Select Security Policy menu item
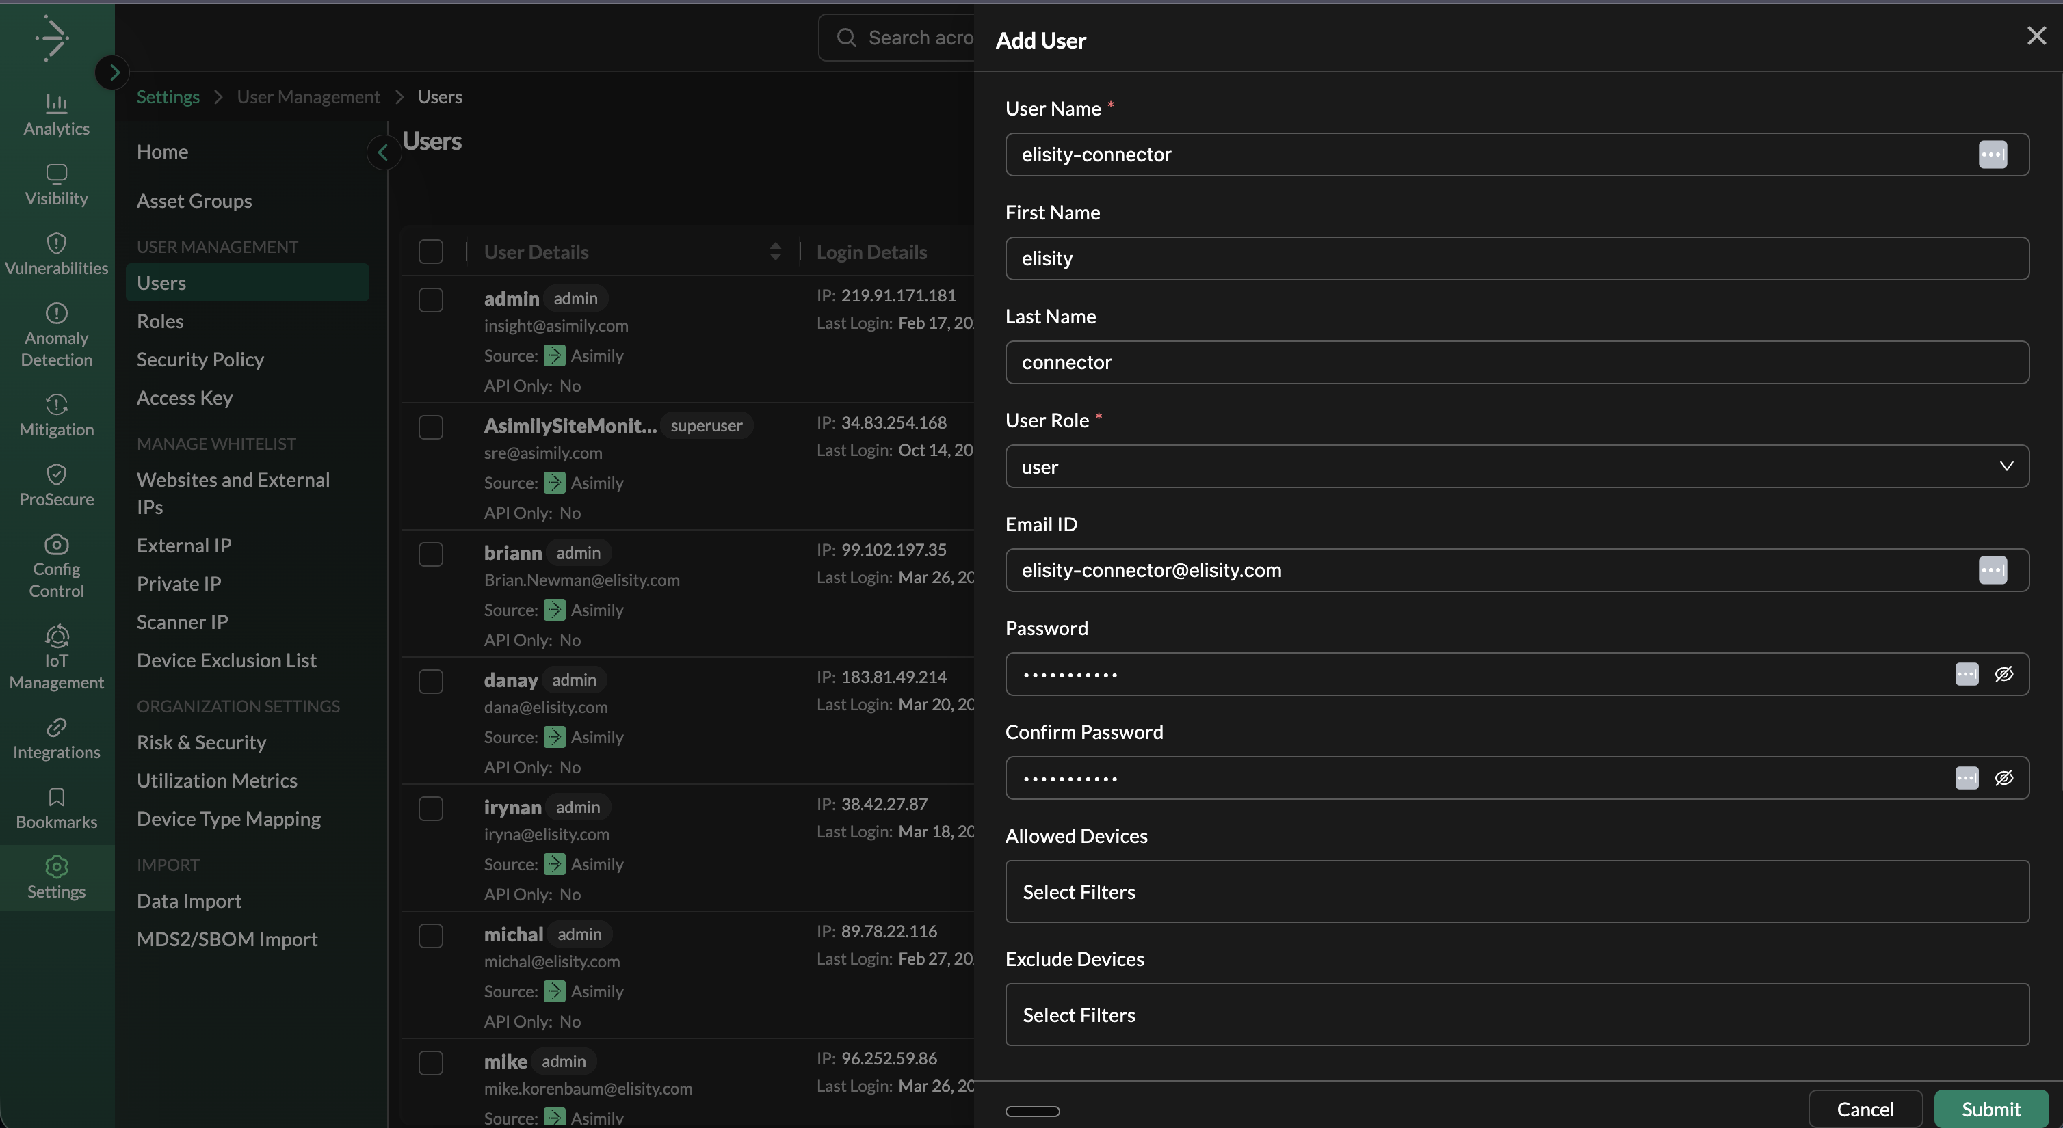2063x1128 pixels. coord(200,360)
